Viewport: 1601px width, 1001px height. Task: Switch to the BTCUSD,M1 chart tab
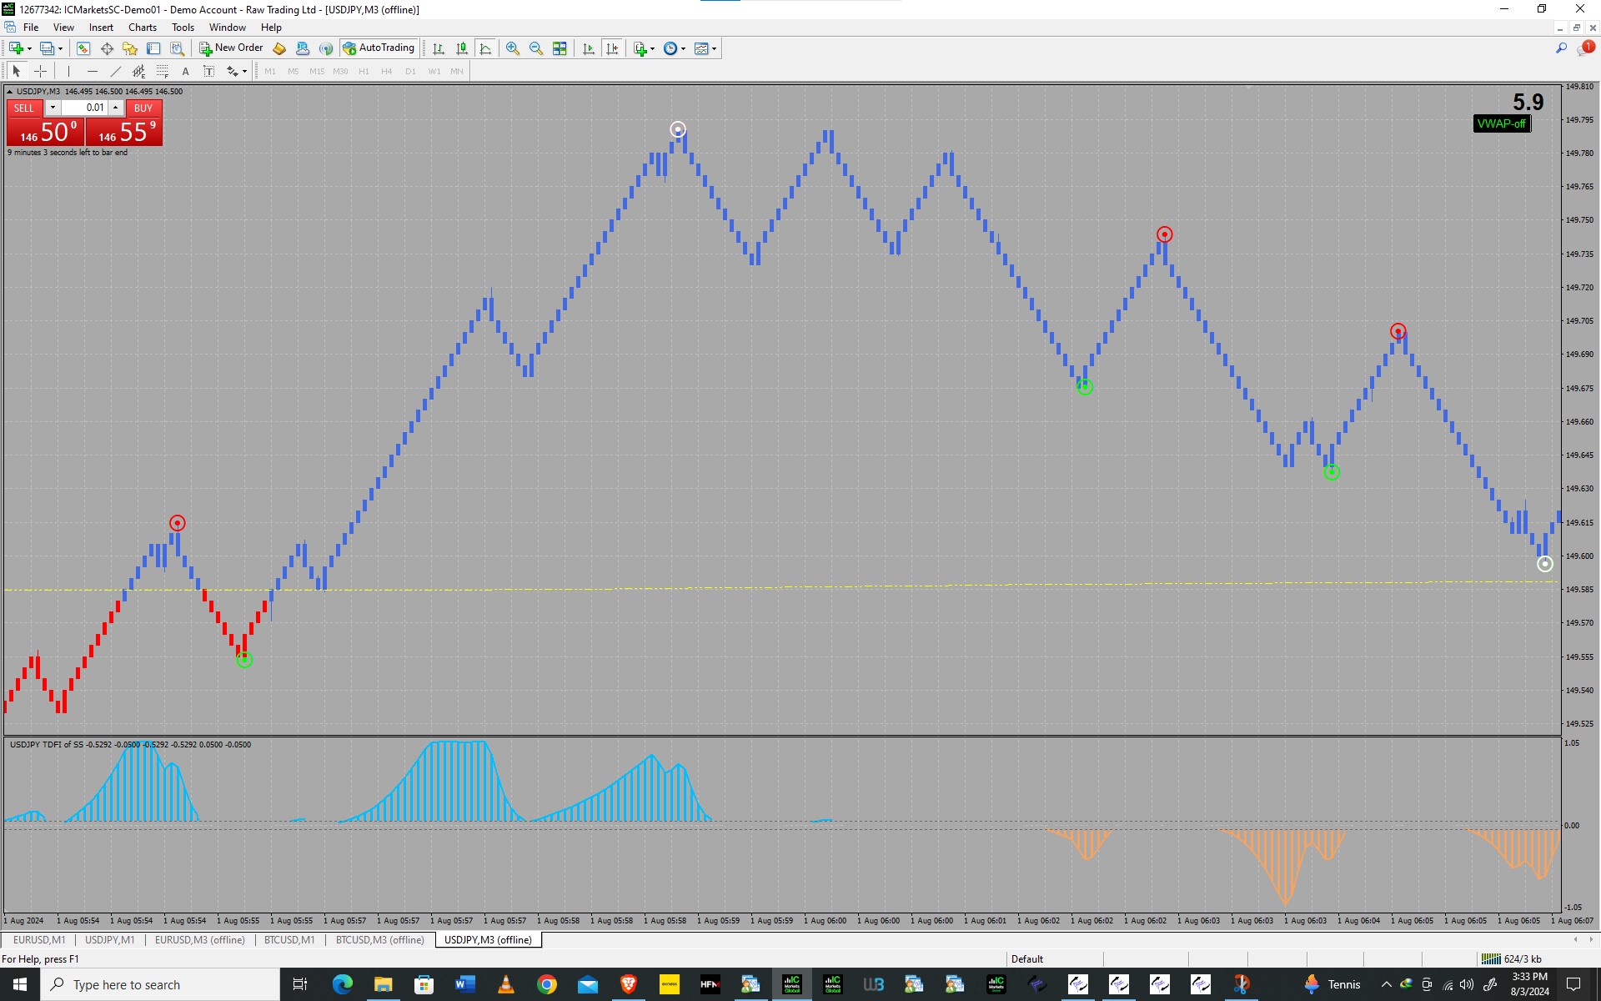point(289,940)
